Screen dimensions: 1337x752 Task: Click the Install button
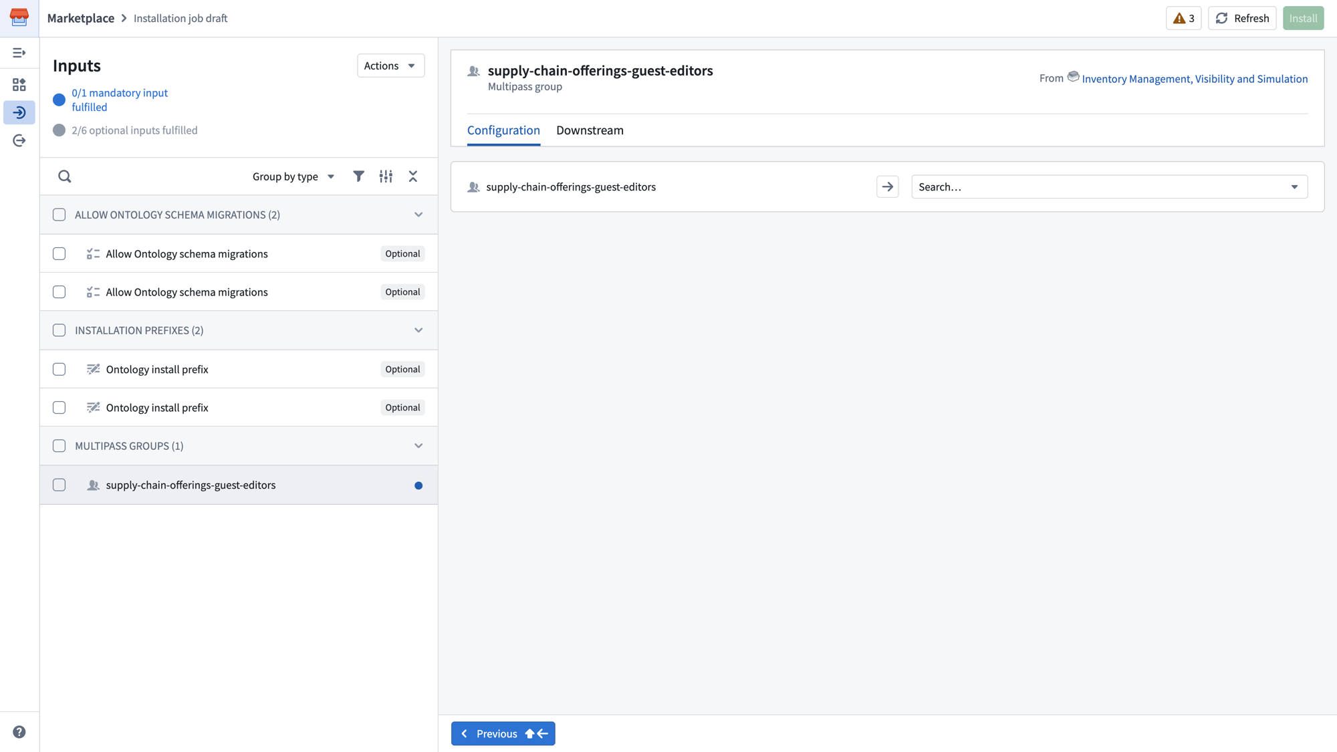tap(1303, 18)
